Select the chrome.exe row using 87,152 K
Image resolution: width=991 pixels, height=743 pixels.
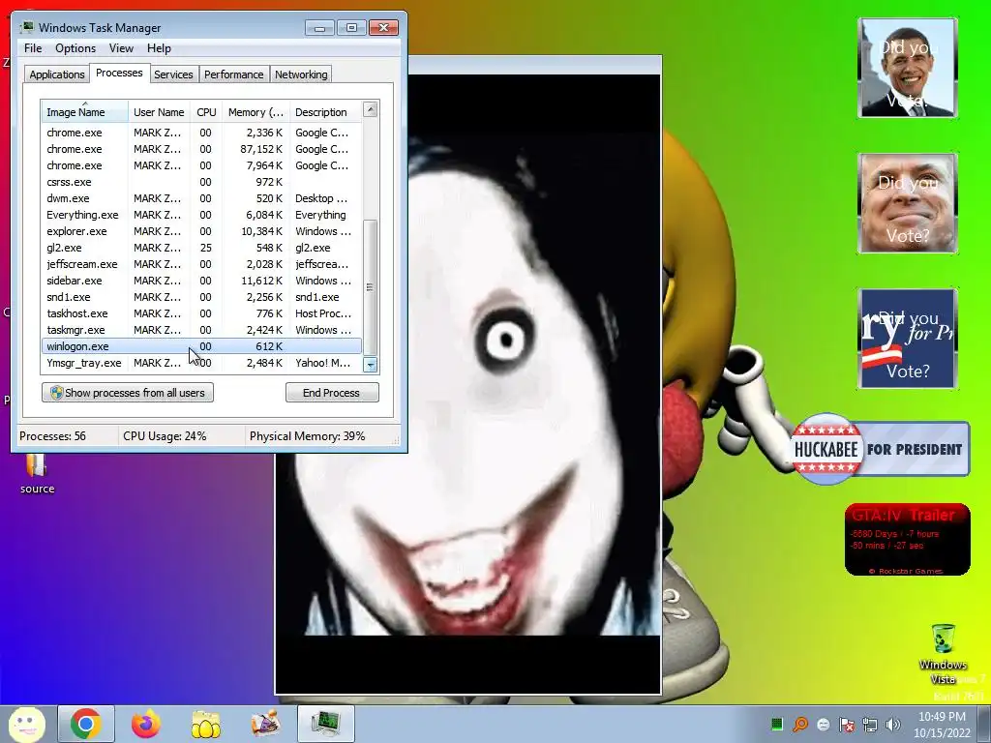tap(201, 149)
